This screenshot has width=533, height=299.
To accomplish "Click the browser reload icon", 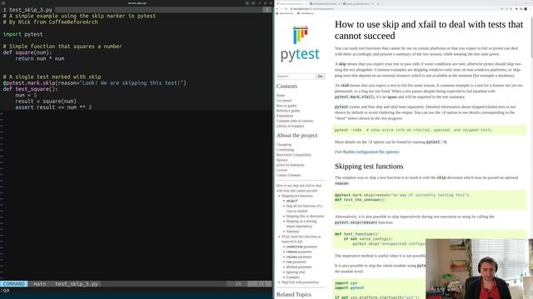I will pyautogui.click(x=286, y=9).
